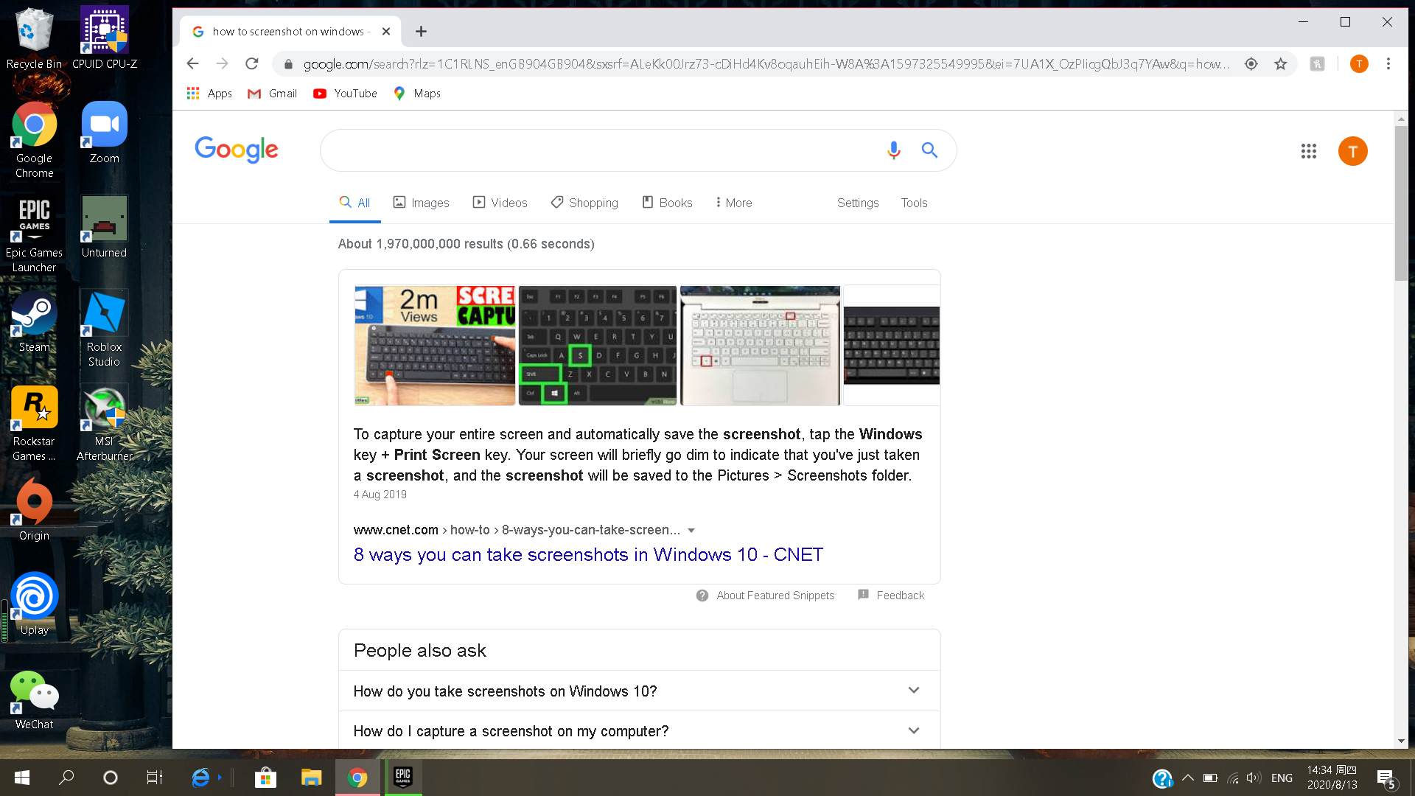Switch to the Shopping tab
1415x796 pixels.
click(x=584, y=203)
